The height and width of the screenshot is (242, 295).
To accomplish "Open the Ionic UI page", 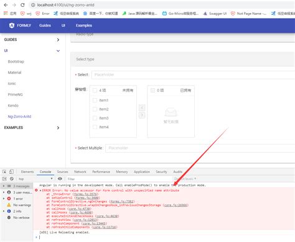I will pos(12,84).
